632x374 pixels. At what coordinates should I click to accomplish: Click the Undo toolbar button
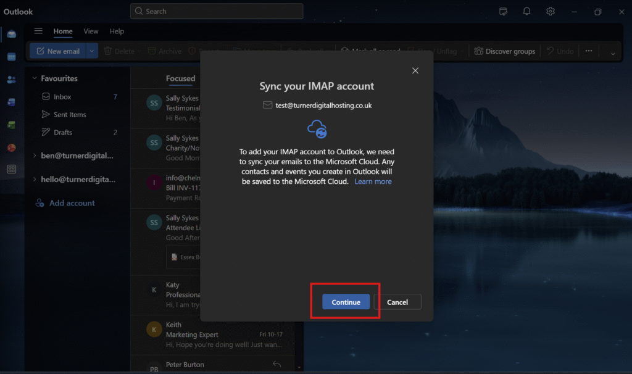click(560, 51)
